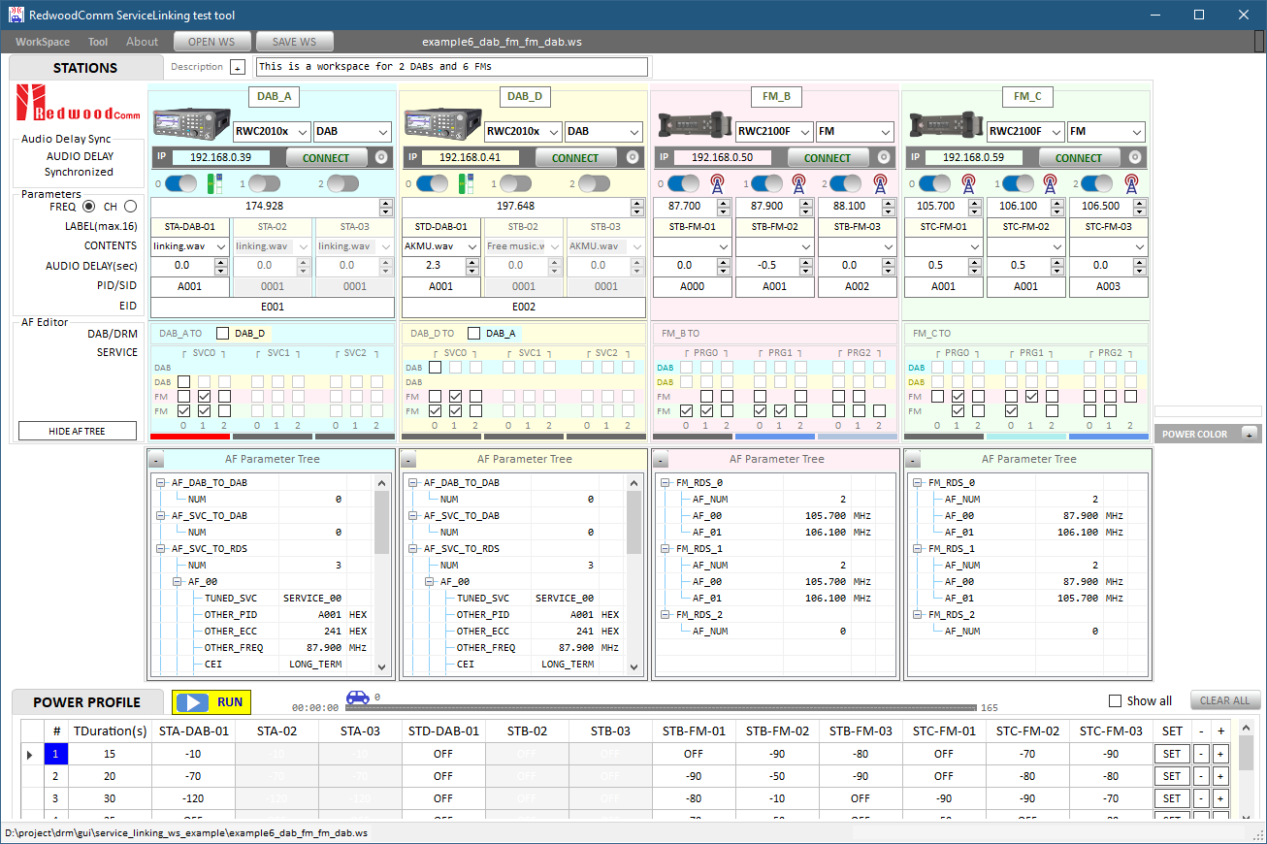This screenshot has height=844, width=1267.
Task: Click the FM_B RWC2100F device image
Action: pos(695,125)
